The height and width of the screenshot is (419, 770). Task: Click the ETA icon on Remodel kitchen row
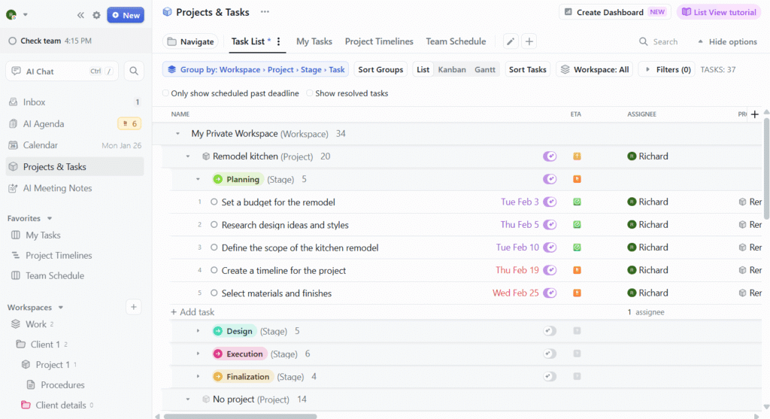click(577, 156)
